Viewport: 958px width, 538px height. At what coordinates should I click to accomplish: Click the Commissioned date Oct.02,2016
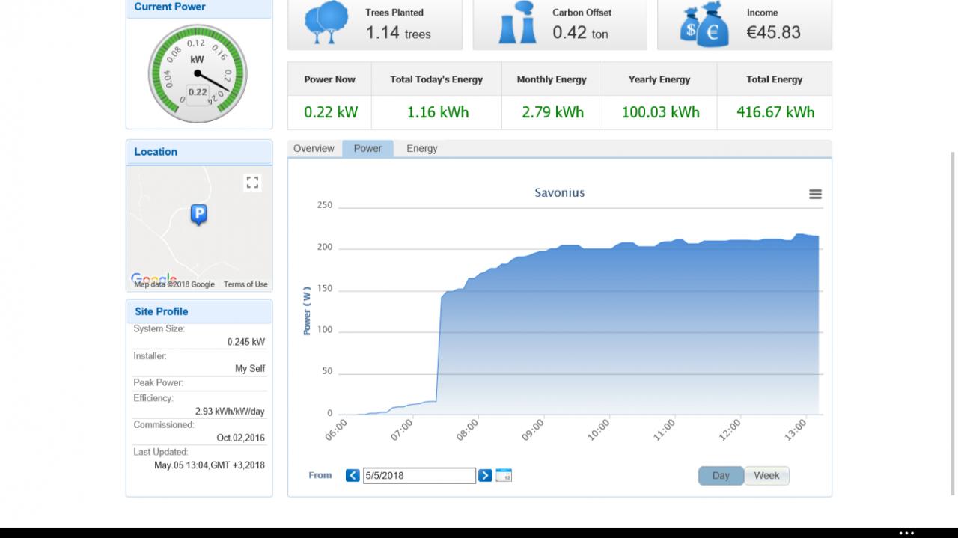[x=241, y=438]
